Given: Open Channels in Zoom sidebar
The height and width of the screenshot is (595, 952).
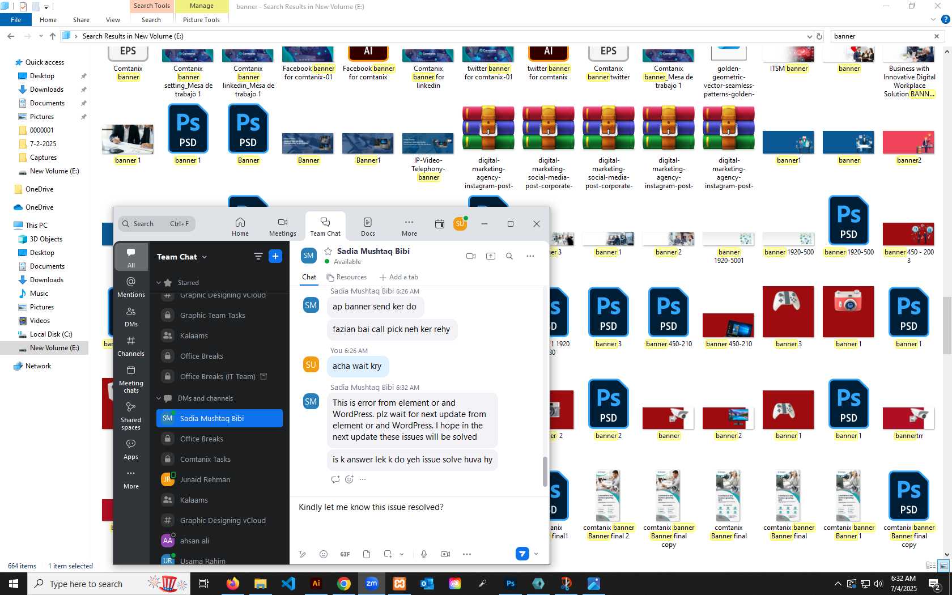Looking at the screenshot, I should coord(131,346).
